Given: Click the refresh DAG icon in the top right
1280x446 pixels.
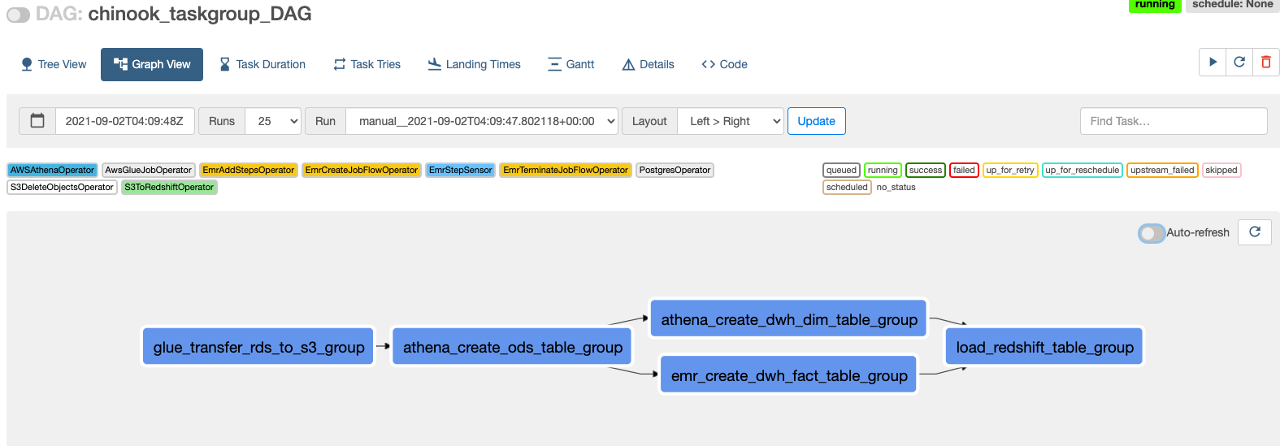Looking at the screenshot, I should (1239, 63).
